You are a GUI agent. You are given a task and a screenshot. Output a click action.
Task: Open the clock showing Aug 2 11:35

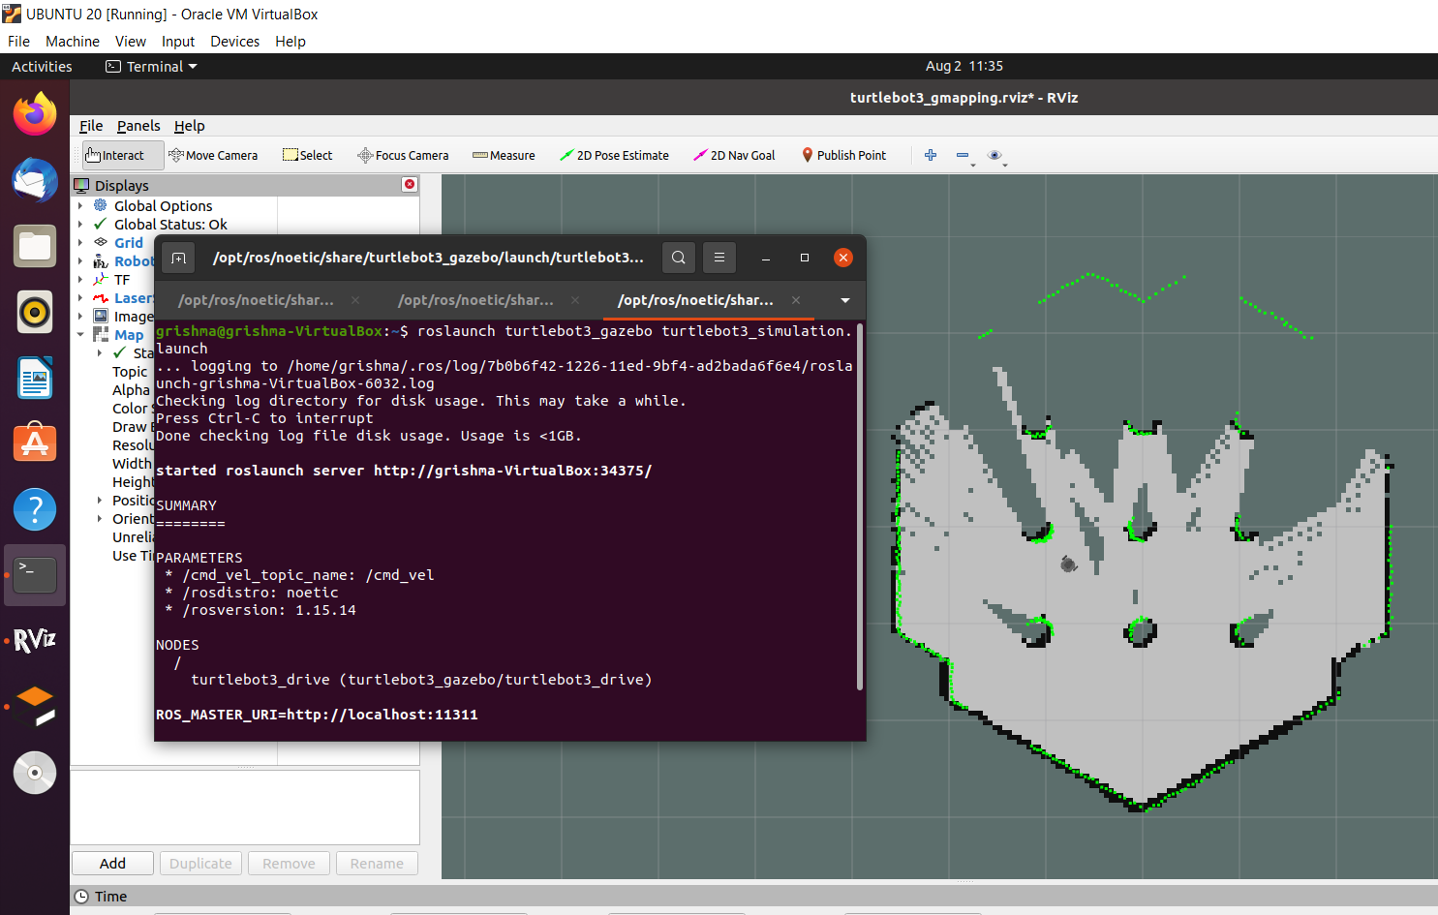click(x=964, y=67)
